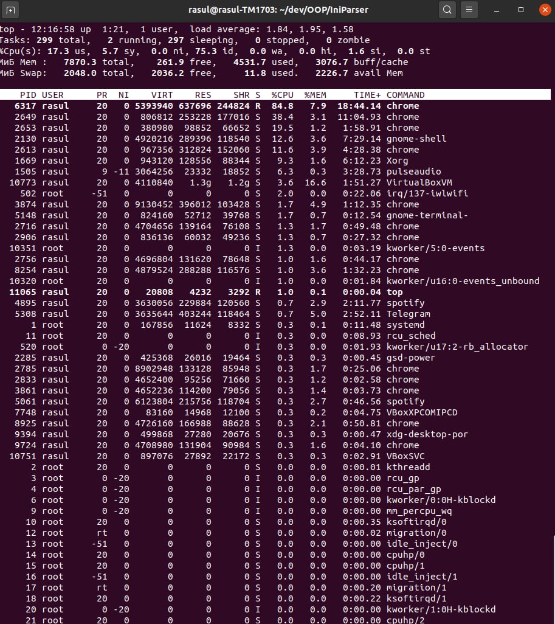Click the 84.8 CPU usage value
The height and width of the screenshot is (624, 555).
pos(283,106)
